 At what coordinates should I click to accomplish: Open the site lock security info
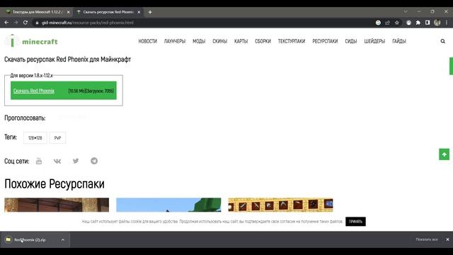click(x=37, y=23)
